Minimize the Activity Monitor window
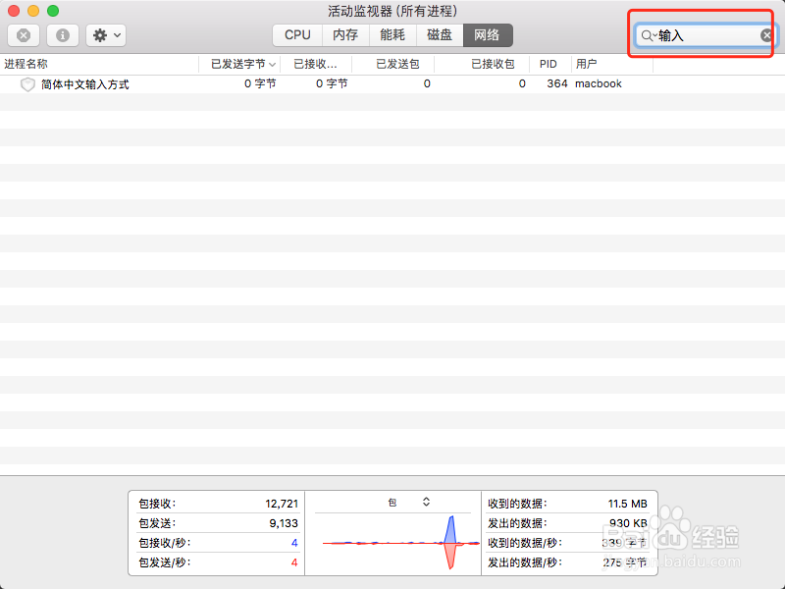Screen dimensions: 785x589 pyautogui.click(x=33, y=11)
